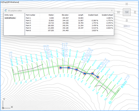Click the TOP face of the ViewCube

pos(127,12)
